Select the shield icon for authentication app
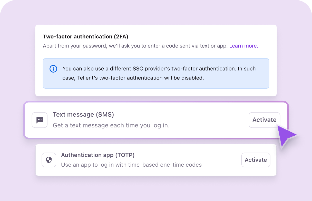 coord(49,160)
